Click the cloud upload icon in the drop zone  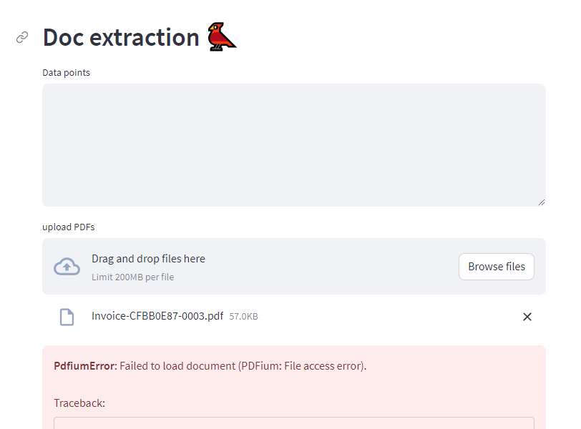pyautogui.click(x=67, y=266)
